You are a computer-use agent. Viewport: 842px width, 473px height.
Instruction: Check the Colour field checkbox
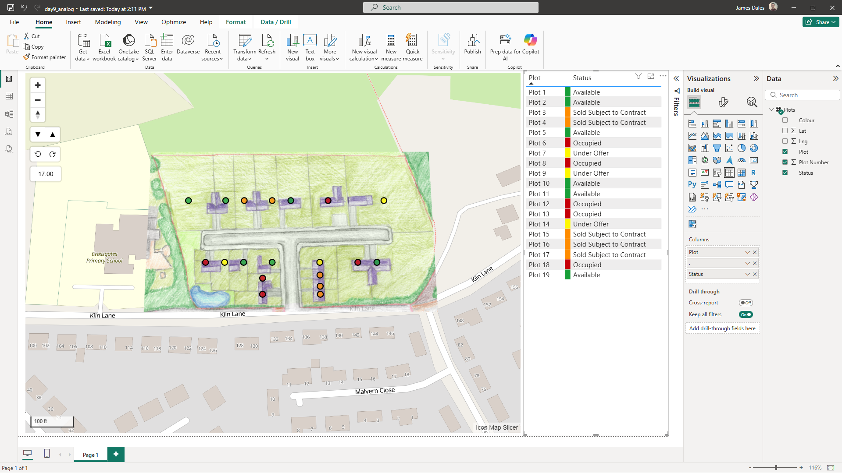(785, 120)
